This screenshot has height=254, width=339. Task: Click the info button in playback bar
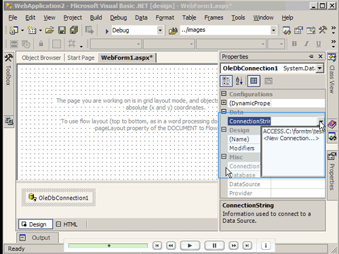(266, 245)
